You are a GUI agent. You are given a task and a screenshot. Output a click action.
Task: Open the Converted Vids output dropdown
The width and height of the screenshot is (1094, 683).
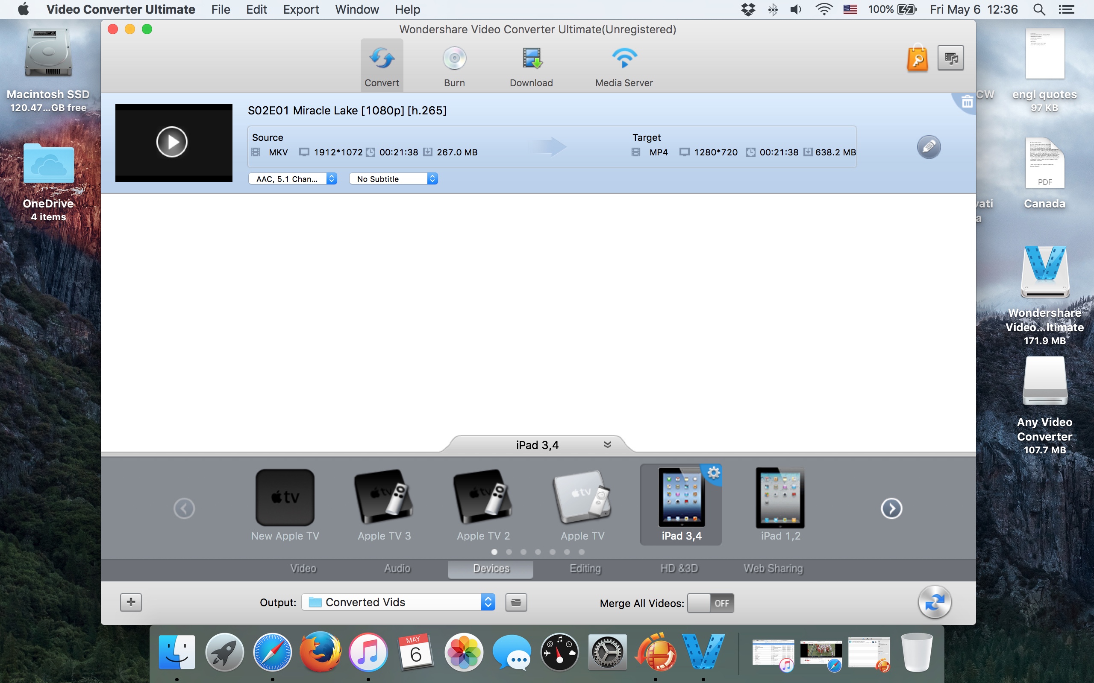point(398,602)
